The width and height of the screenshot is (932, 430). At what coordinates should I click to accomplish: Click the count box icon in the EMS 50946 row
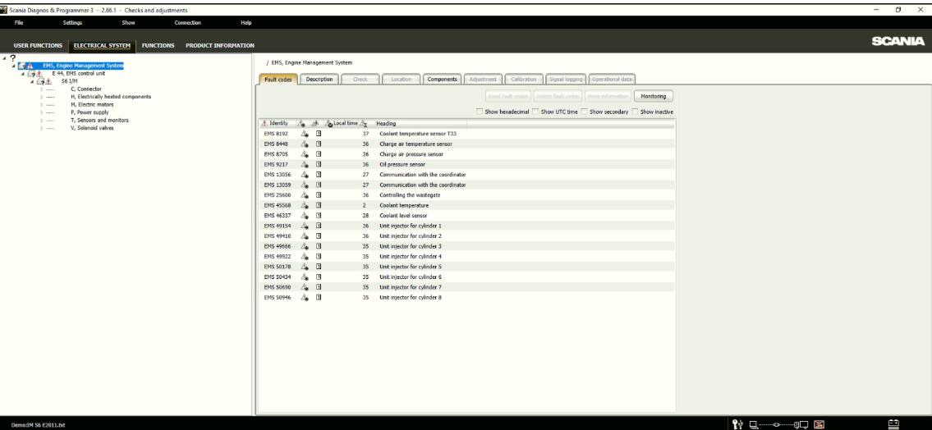tap(319, 297)
